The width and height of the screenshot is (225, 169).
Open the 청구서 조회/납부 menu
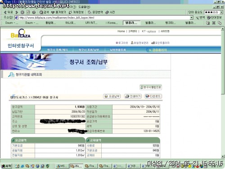[89, 50]
